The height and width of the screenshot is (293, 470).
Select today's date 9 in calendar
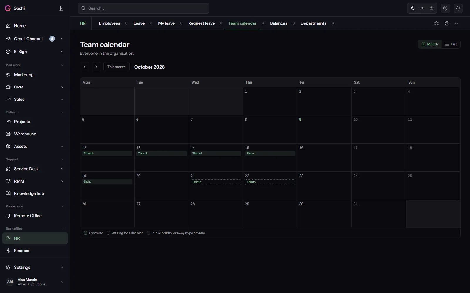click(x=300, y=120)
